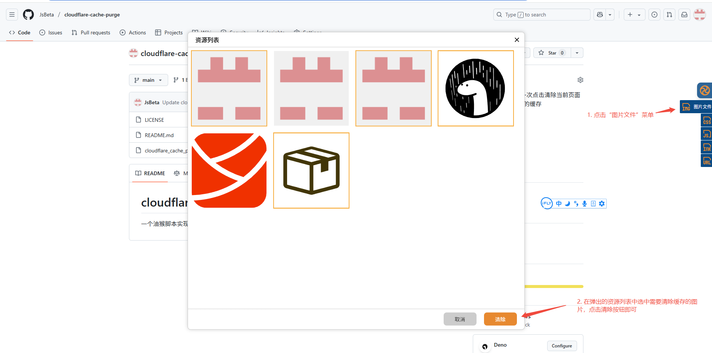Viewport: 712px width, 353px height.
Task: Focus the Type / to search field
Action: [x=542, y=15]
